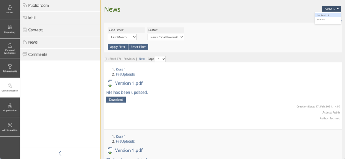
Task: Open Public room menu entry
Action: tap(60, 5)
